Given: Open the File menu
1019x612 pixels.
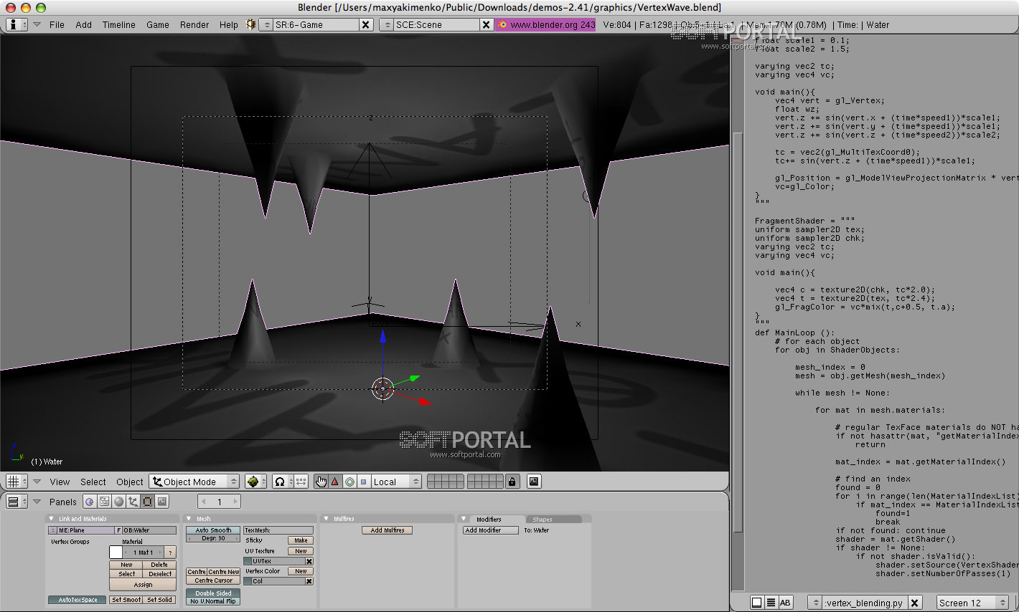Looking at the screenshot, I should 57,24.
